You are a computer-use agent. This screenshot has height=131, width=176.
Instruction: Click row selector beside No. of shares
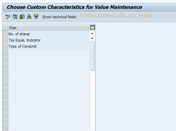[x=6, y=34]
